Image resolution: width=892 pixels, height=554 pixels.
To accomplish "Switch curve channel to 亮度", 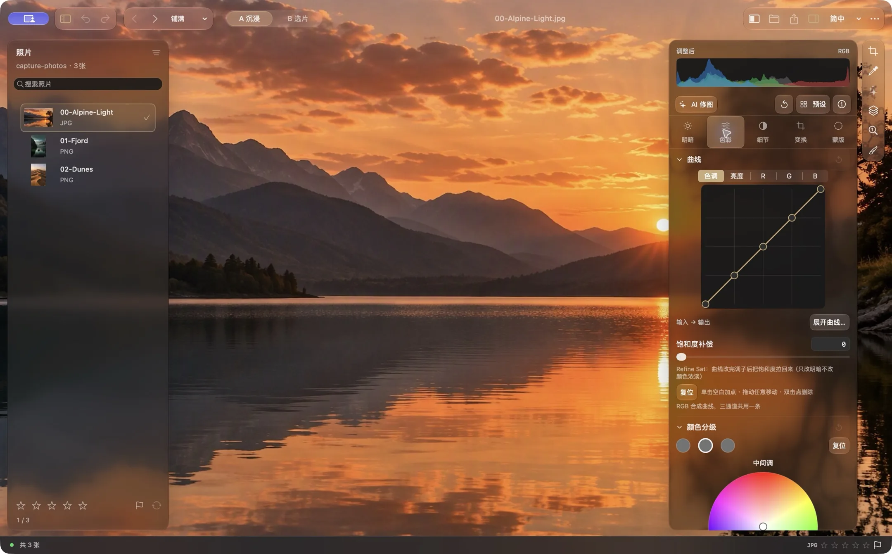I will (x=737, y=176).
